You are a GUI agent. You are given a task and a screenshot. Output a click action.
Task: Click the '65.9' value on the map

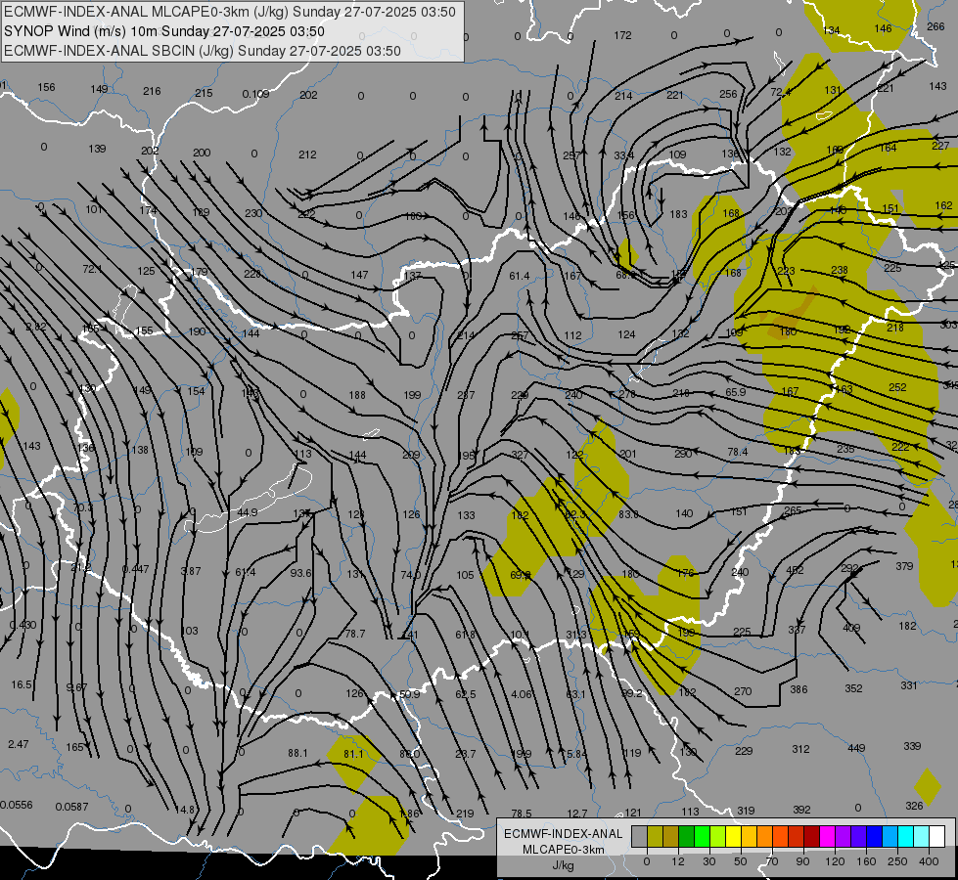pos(736,392)
